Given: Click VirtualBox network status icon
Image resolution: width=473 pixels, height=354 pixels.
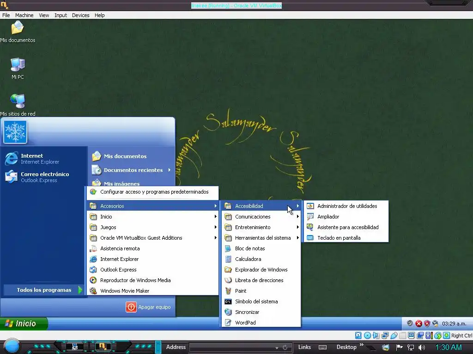Looking at the screenshot, I should click(385, 336).
